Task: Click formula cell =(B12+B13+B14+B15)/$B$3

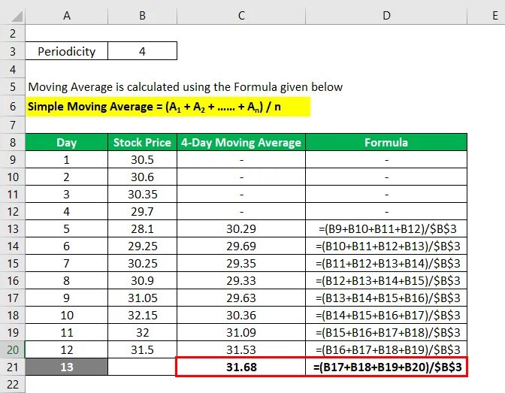Action: pos(386,280)
